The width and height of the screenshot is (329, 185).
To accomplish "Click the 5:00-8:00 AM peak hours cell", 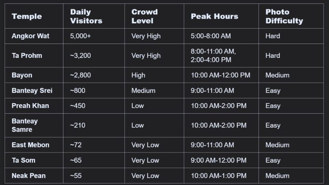I will (211, 36).
